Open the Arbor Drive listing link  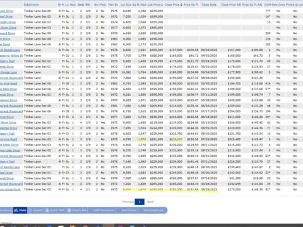pyautogui.click(x=9, y=145)
